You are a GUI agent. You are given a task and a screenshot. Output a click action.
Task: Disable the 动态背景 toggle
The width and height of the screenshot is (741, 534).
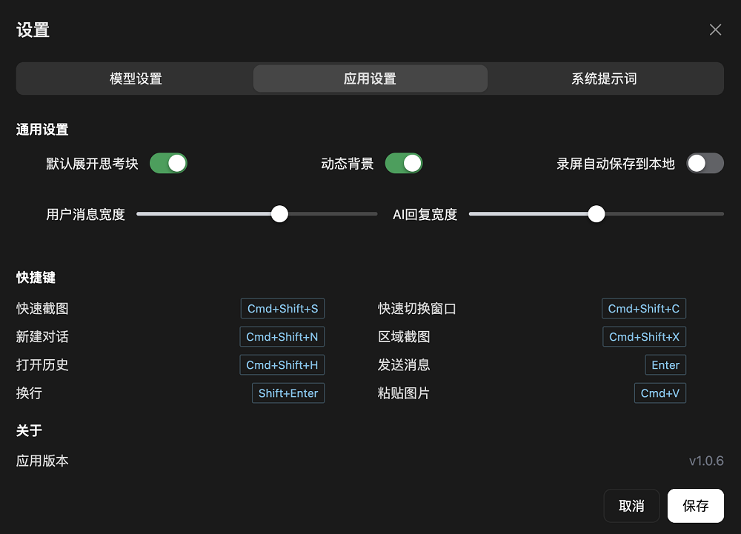tap(404, 163)
